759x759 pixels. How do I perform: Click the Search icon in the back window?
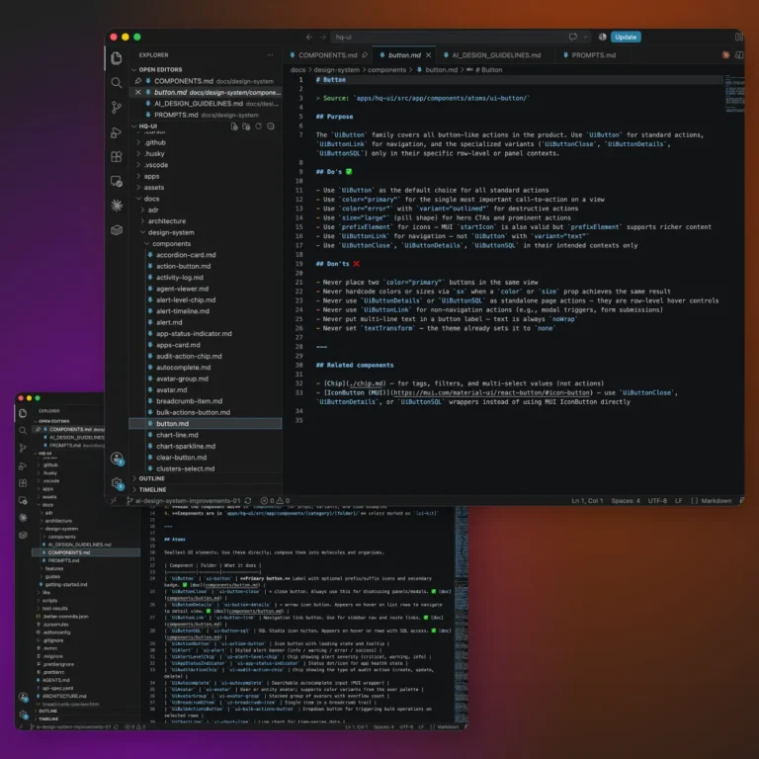pyautogui.click(x=23, y=430)
